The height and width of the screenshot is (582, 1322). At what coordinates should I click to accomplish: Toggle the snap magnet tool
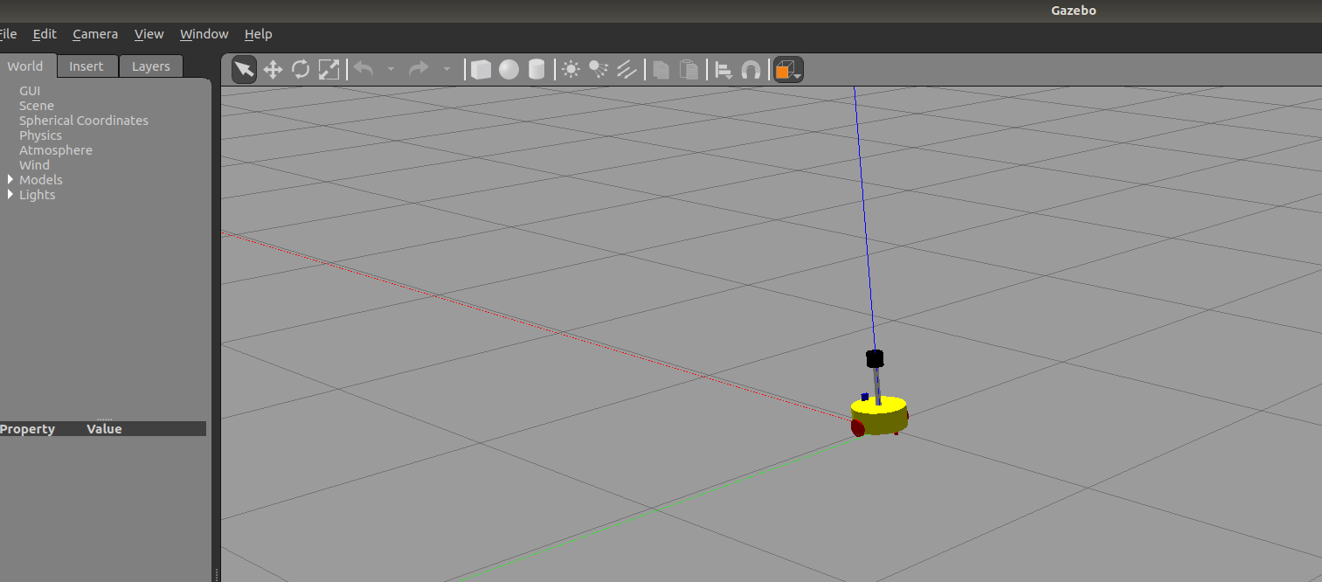(751, 70)
